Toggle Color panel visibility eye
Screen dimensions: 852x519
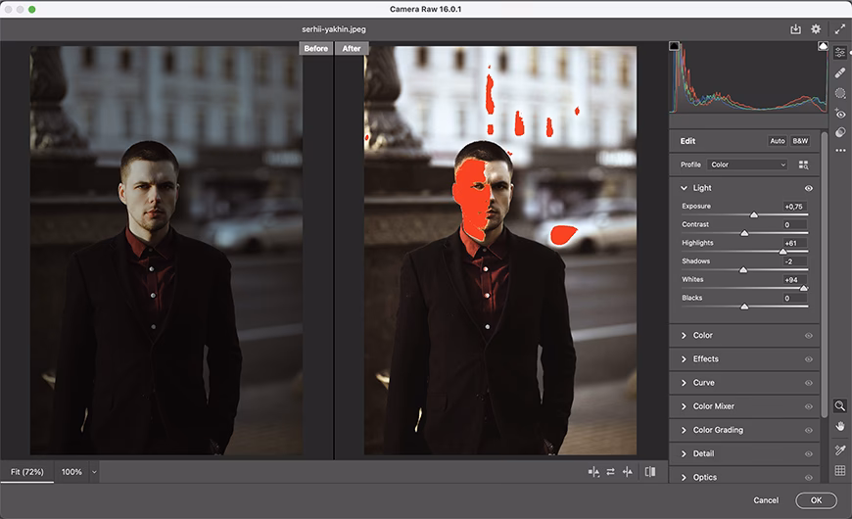pyautogui.click(x=809, y=336)
